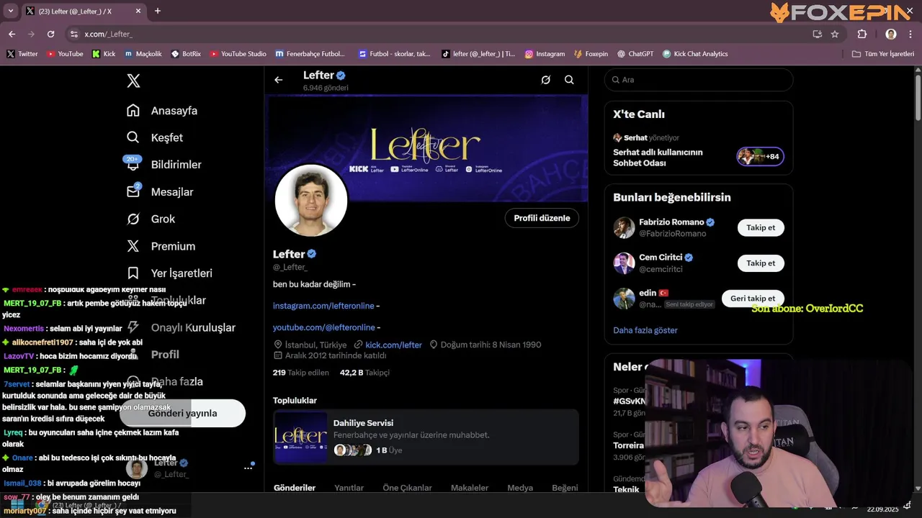This screenshot has width=922, height=518.
Task: Click 219 Takip edilen count
Action: tap(300, 373)
